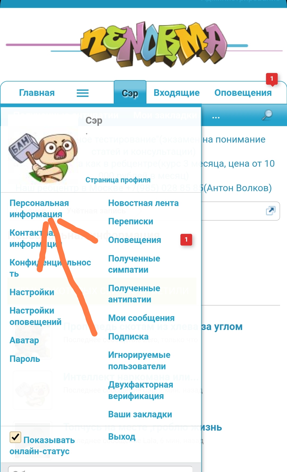Toggle the Показывать онлайн-статус checkbox
287x472 pixels.
pos(15,437)
